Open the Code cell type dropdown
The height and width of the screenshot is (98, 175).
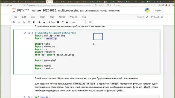coord(78,22)
